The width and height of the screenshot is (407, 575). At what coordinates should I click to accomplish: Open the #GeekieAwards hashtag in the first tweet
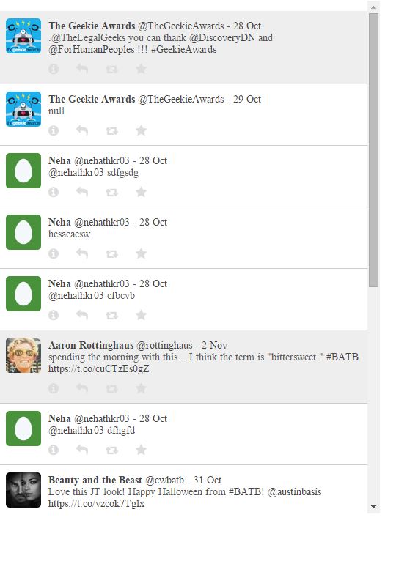tap(183, 50)
